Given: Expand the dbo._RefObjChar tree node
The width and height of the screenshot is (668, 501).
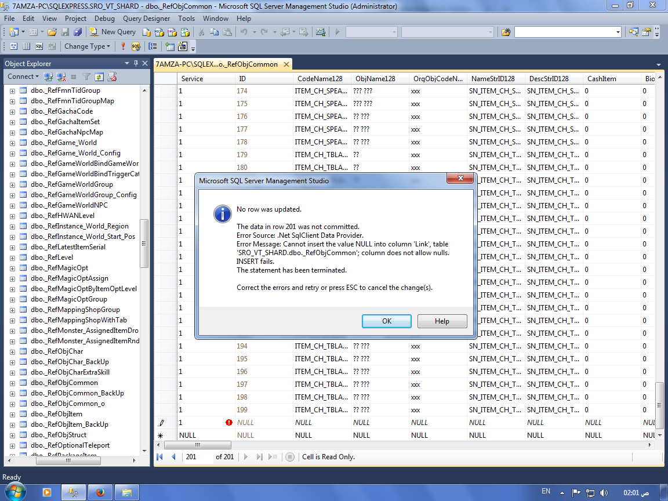Looking at the screenshot, I should click(12, 352).
